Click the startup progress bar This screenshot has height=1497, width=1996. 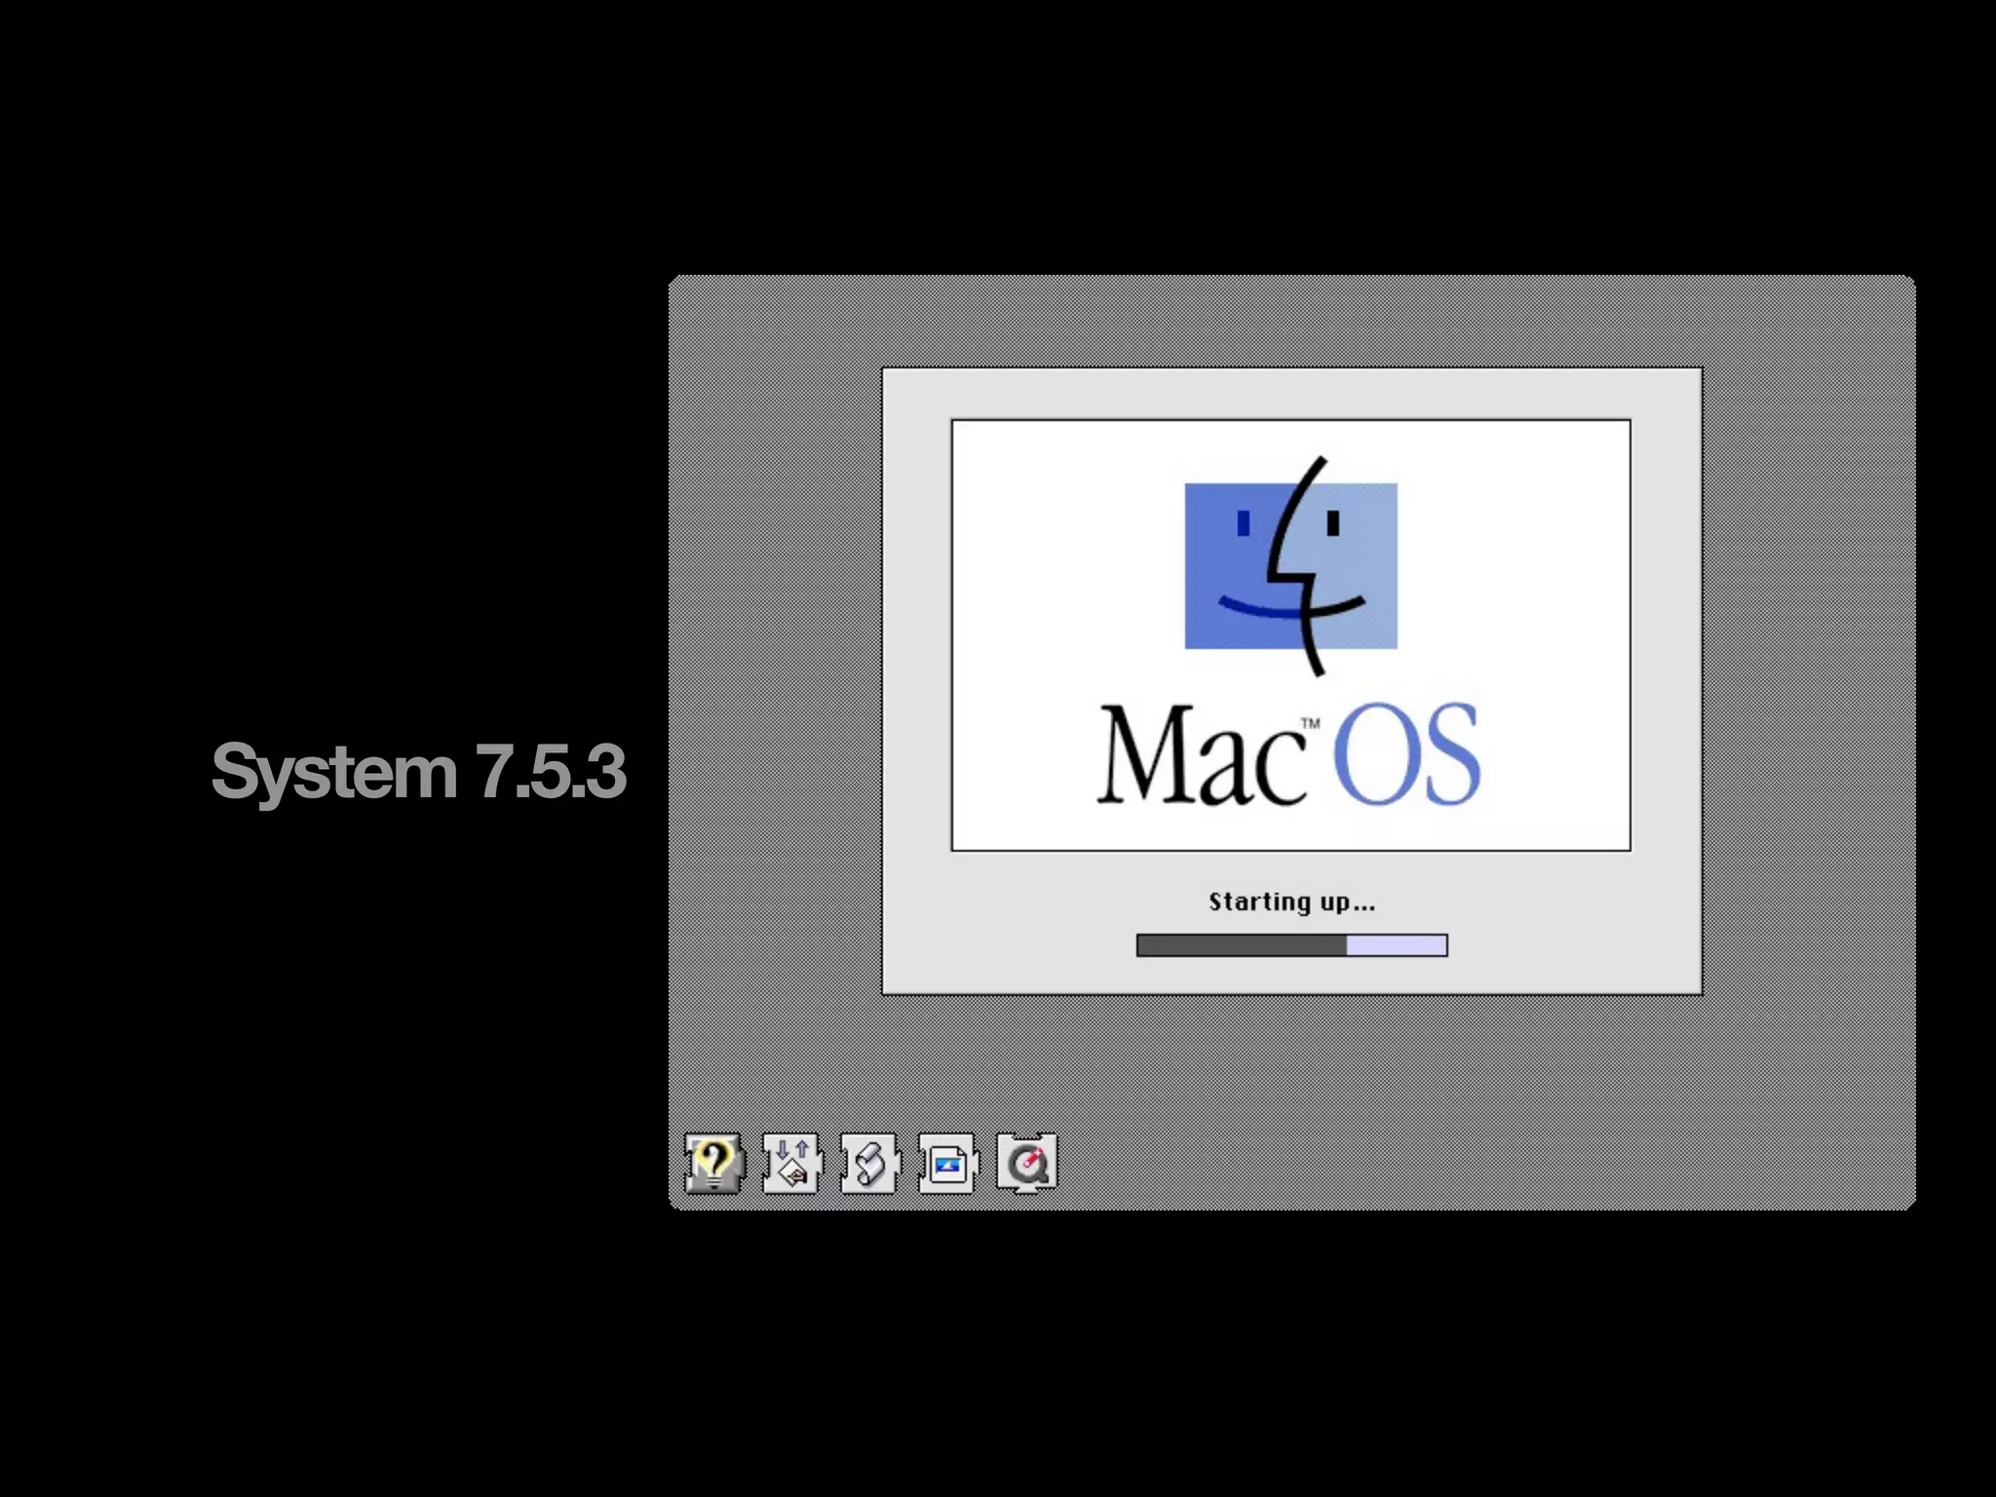[x=1291, y=944]
